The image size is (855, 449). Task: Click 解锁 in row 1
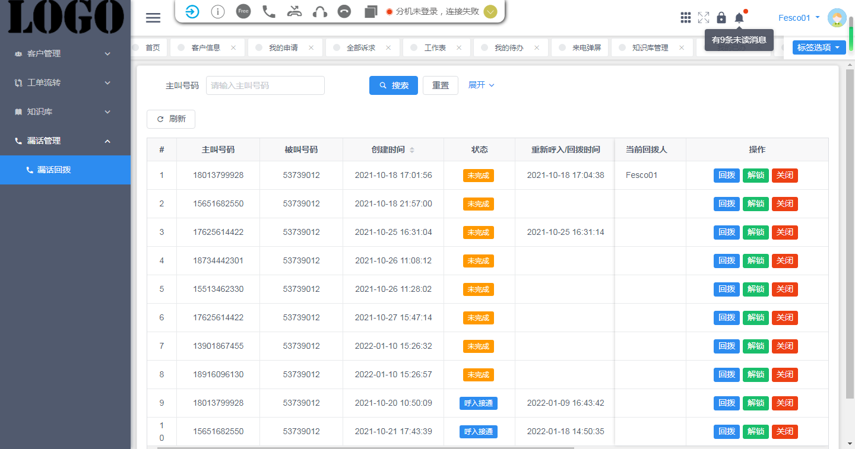756,176
